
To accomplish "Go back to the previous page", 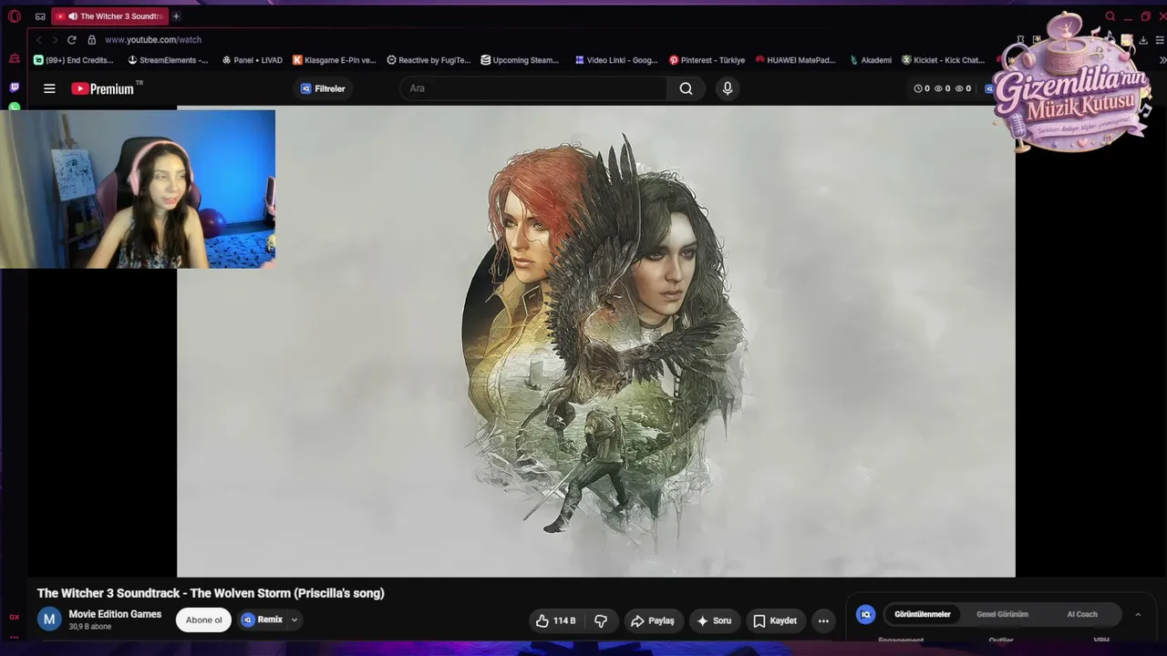I will [39, 40].
